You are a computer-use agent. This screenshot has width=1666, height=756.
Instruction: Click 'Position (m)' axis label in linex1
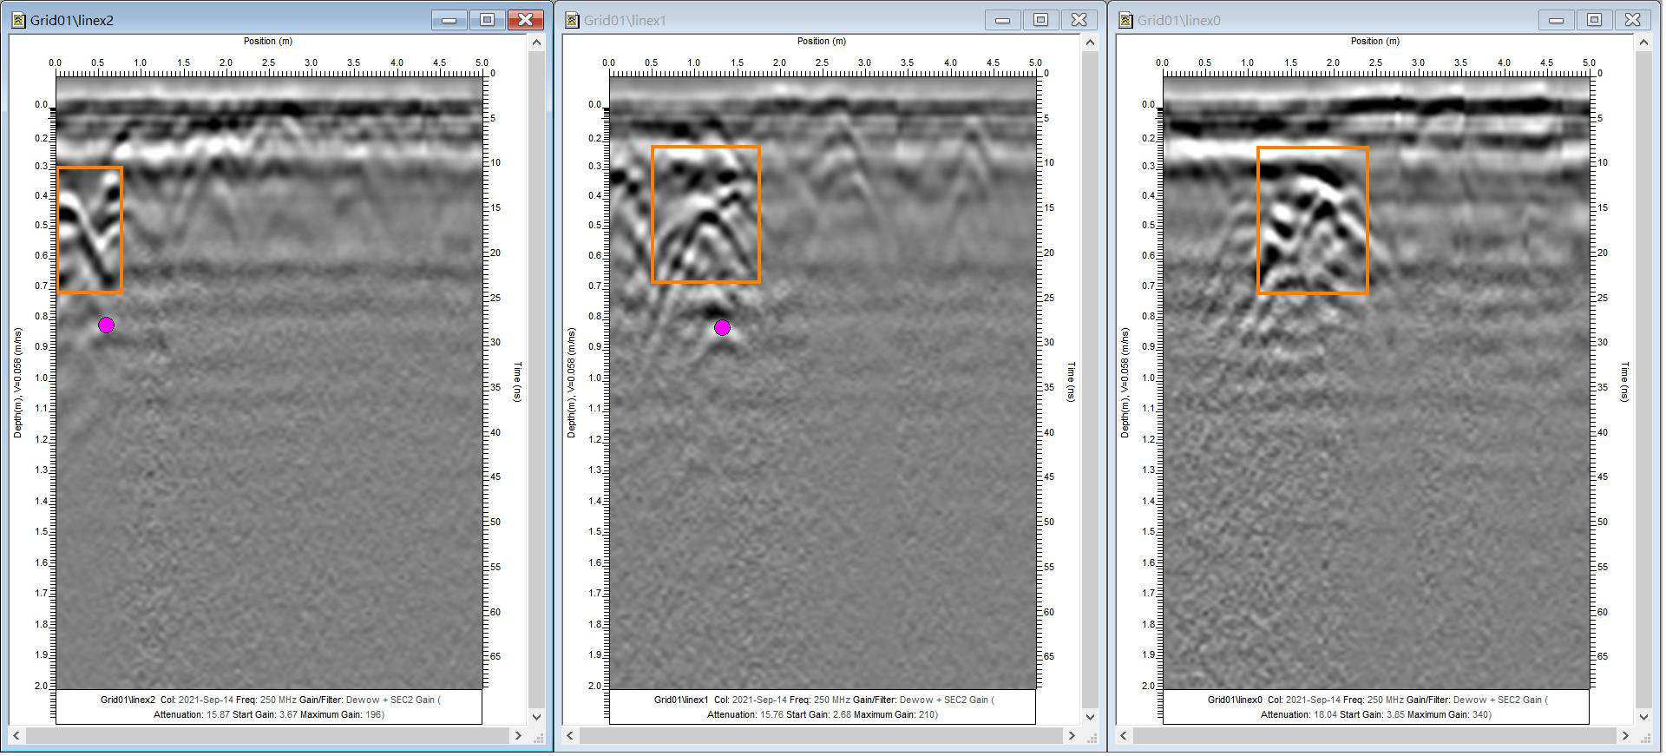[822, 41]
